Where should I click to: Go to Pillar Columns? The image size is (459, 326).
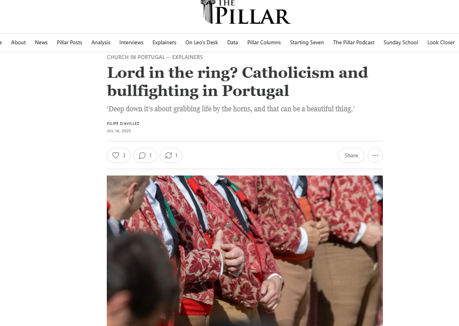(264, 43)
